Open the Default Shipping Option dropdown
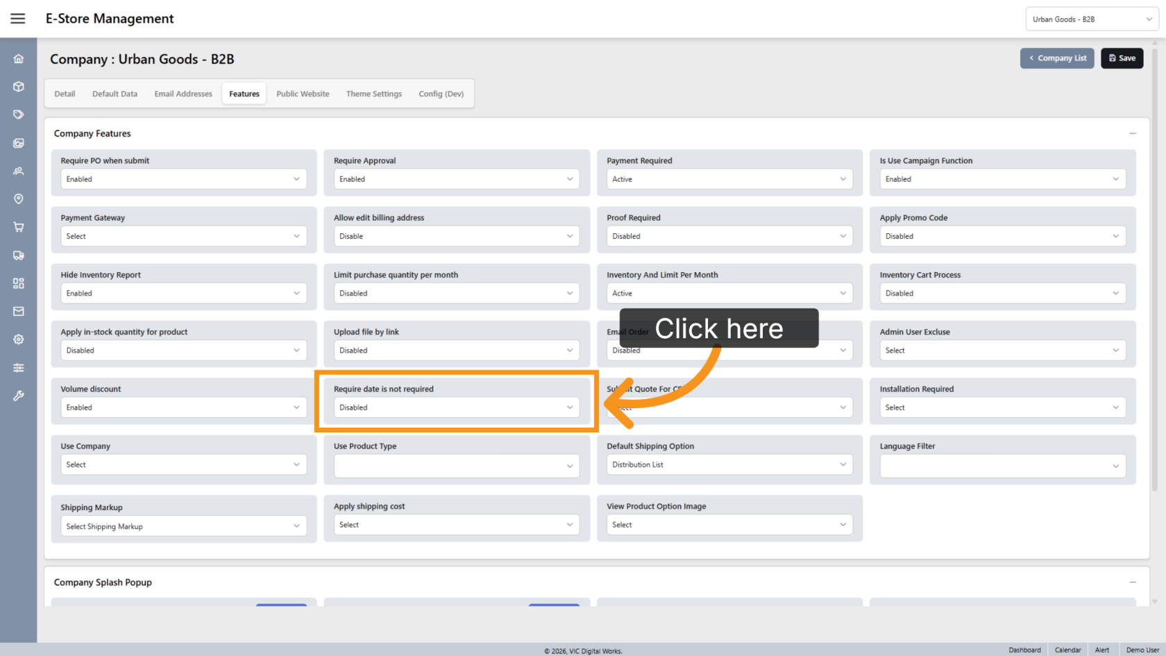1166x656 pixels. coord(729,464)
